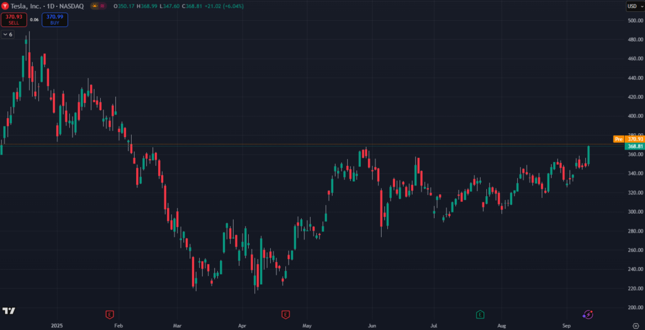Open the red earnings marker before Feb
The width and height of the screenshot is (645, 330).
click(x=110, y=315)
